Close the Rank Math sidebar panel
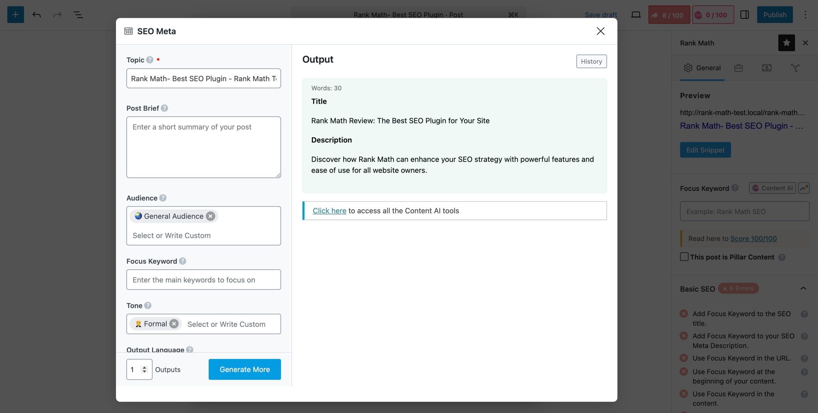 [x=805, y=43]
